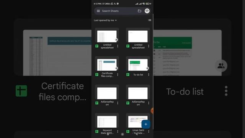Screen dimensions: 245x138
Task: Open the file picker folder icon
Action: tap(139, 11)
